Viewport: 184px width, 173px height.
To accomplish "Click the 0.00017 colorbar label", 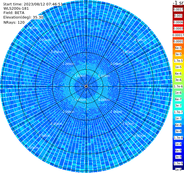I will 178,35.
